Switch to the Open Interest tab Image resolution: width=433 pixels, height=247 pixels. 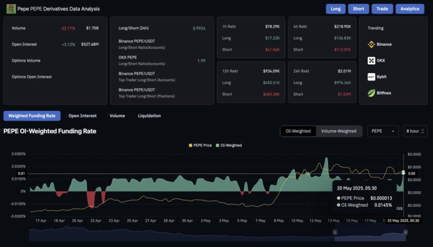(x=82, y=116)
